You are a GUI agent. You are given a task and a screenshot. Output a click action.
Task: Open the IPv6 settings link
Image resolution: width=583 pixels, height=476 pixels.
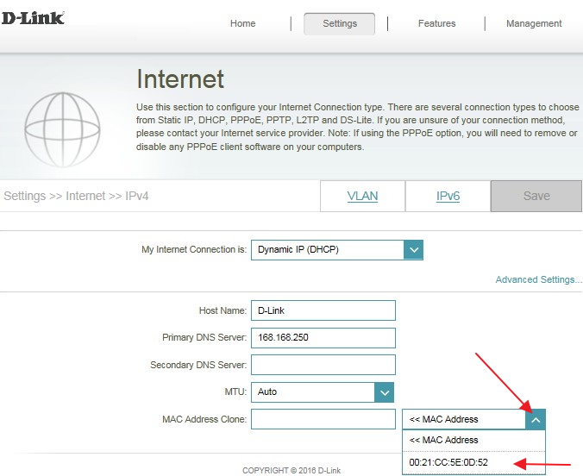tap(448, 197)
